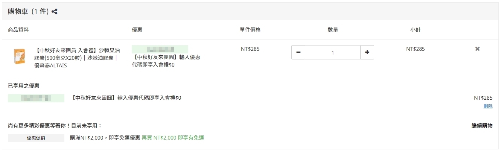Click the quantity input field showing 1
This screenshot has width=501, height=152.
coord(332,52)
